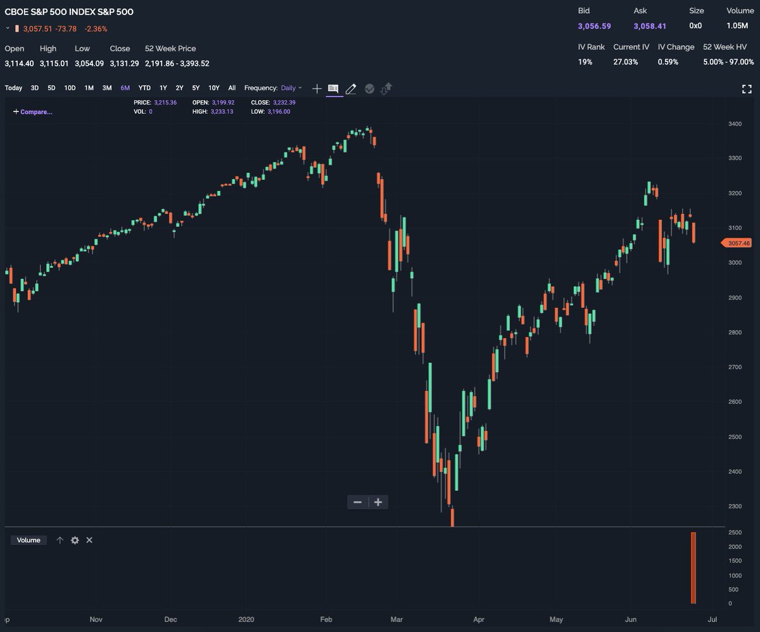Click the Close value 3,131.29
The width and height of the screenshot is (760, 632).
(x=124, y=63)
